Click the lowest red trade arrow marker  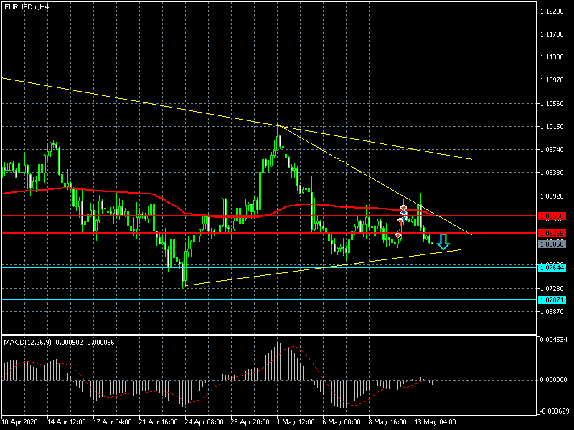click(397, 235)
